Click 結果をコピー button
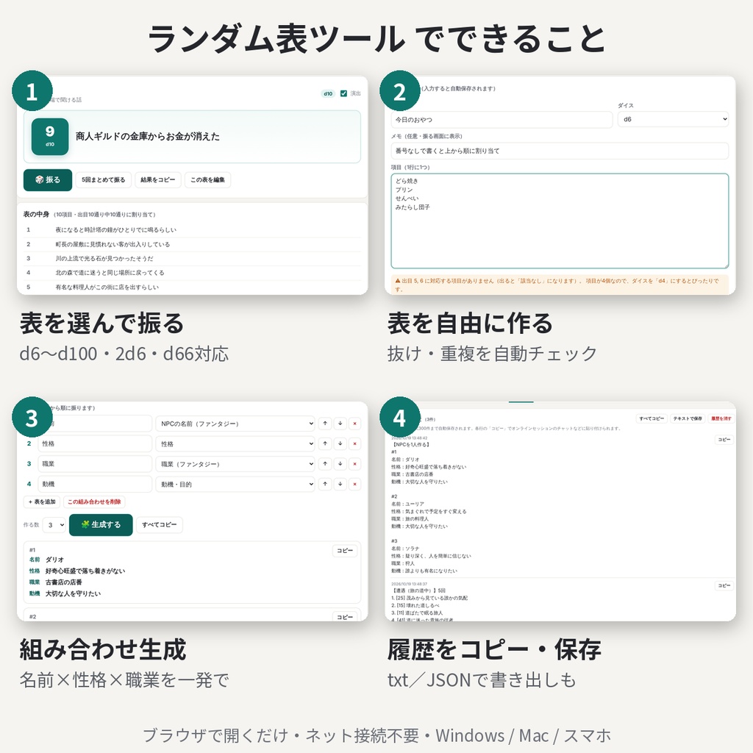This screenshot has width=753, height=753. [157, 179]
